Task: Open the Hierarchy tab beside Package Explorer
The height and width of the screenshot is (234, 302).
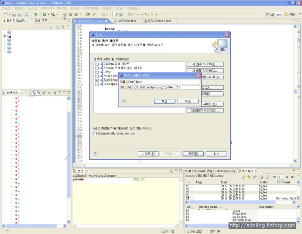Action: (41, 21)
